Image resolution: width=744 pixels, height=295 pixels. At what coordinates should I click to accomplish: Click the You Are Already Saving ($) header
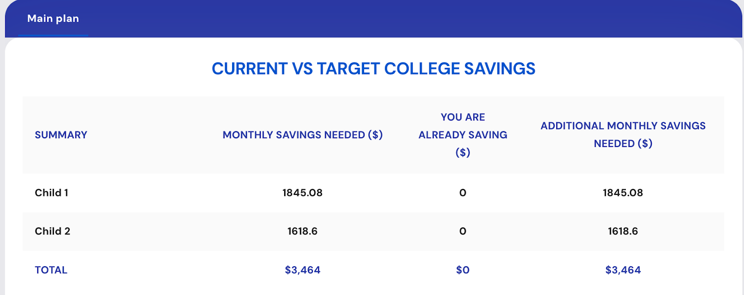click(x=463, y=135)
